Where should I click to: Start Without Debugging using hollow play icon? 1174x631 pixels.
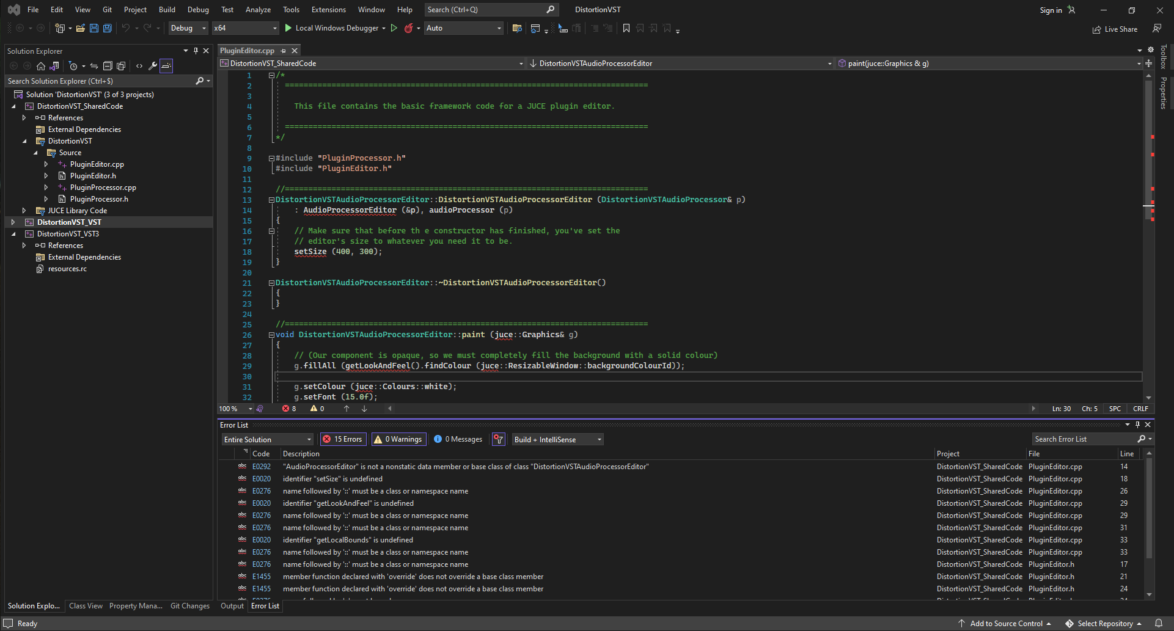394,28
